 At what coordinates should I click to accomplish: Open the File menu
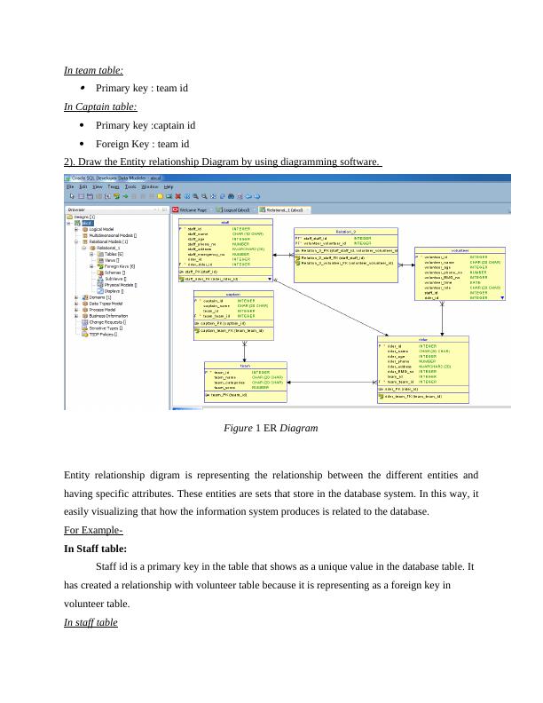[x=70, y=187]
